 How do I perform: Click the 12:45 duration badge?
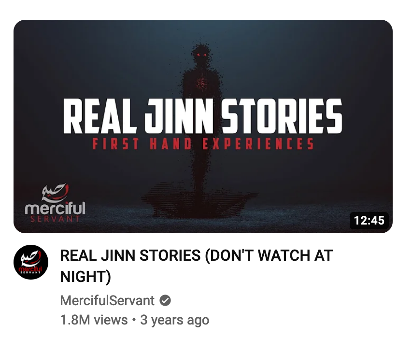click(x=369, y=220)
